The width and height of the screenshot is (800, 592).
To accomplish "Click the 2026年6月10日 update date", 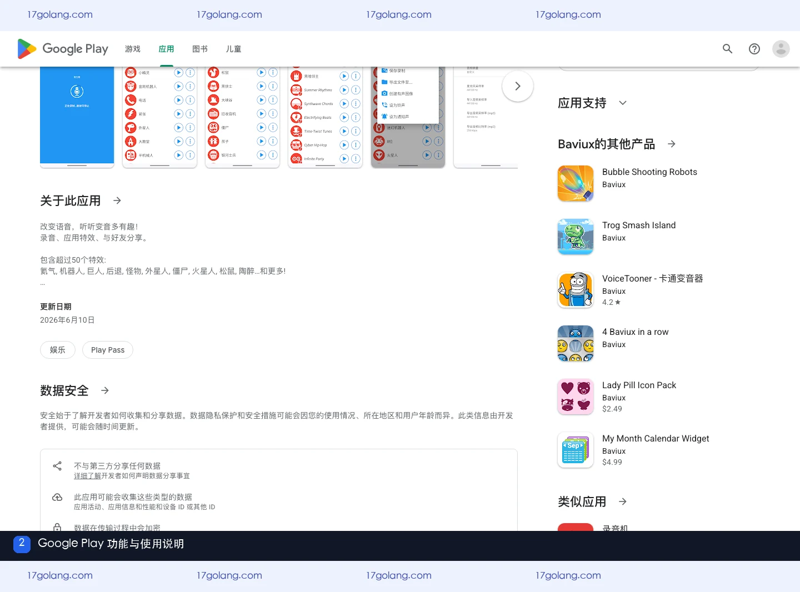I will pos(67,320).
